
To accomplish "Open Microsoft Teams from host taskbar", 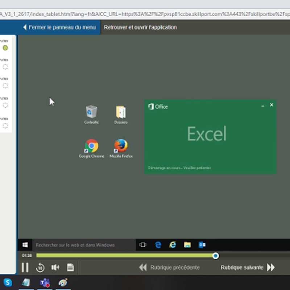I will 45,283.
